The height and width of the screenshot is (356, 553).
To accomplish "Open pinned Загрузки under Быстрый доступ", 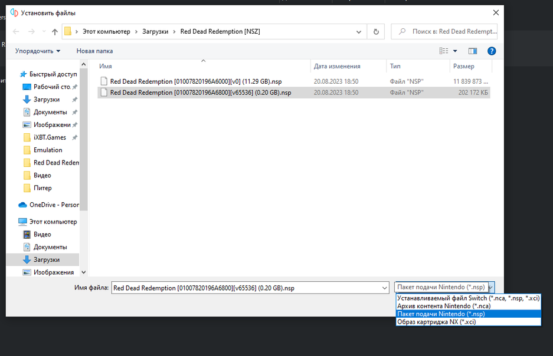I will tap(46, 99).
